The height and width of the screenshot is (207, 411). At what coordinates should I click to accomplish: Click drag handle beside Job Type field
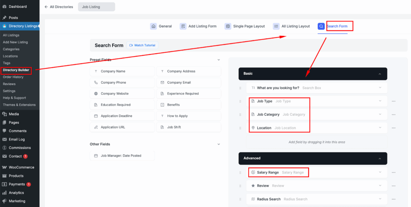240,101
